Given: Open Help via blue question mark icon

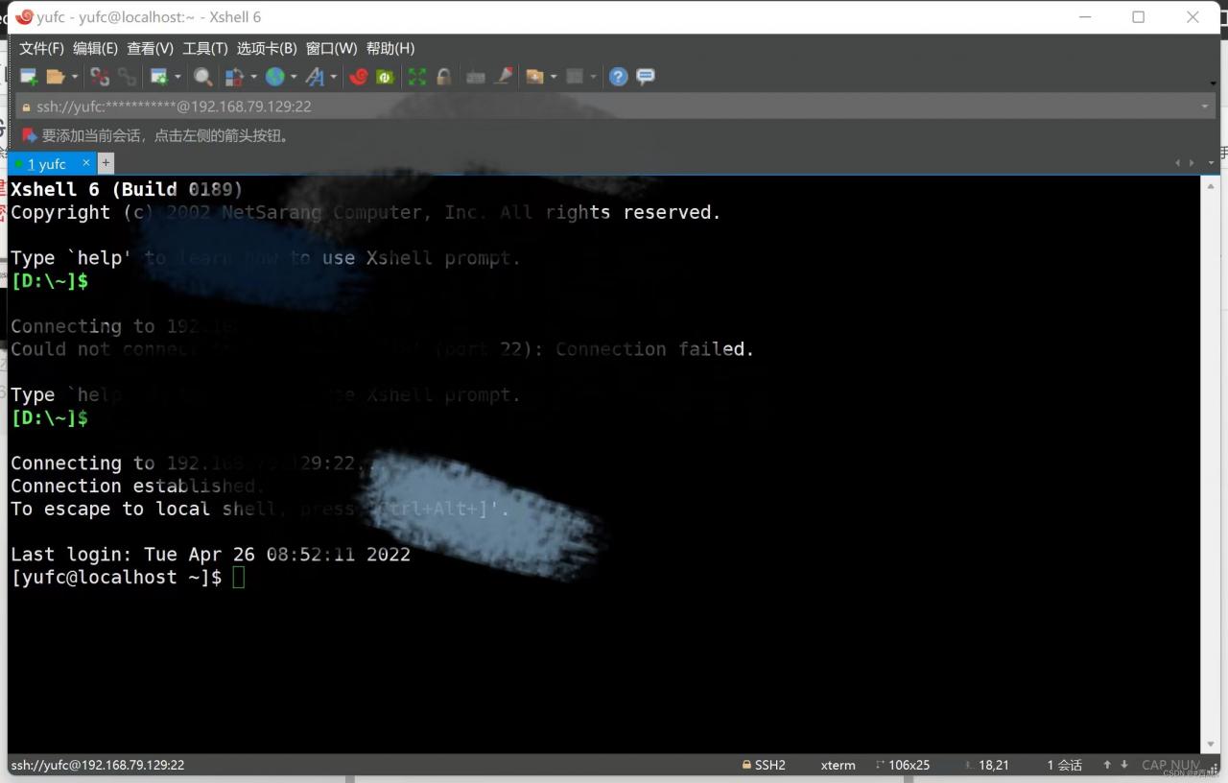Looking at the screenshot, I should [x=619, y=77].
